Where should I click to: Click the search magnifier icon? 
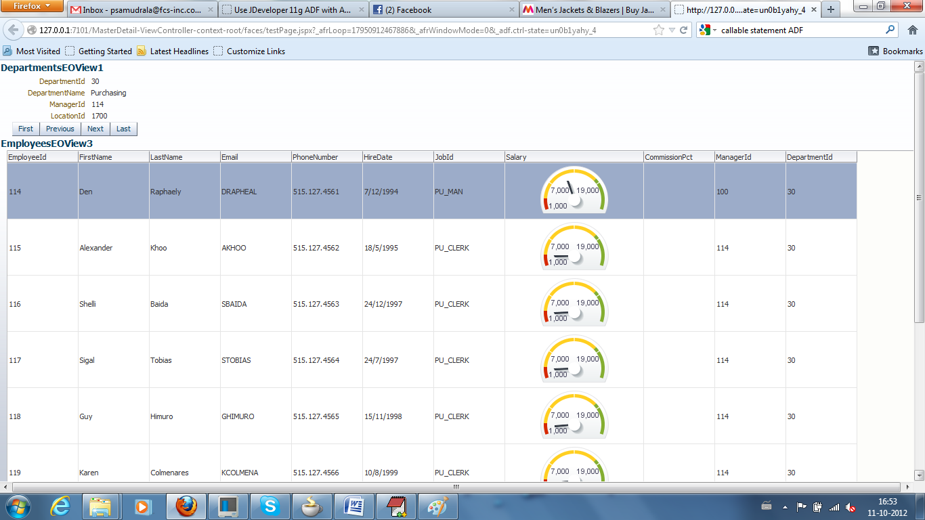[x=890, y=30]
